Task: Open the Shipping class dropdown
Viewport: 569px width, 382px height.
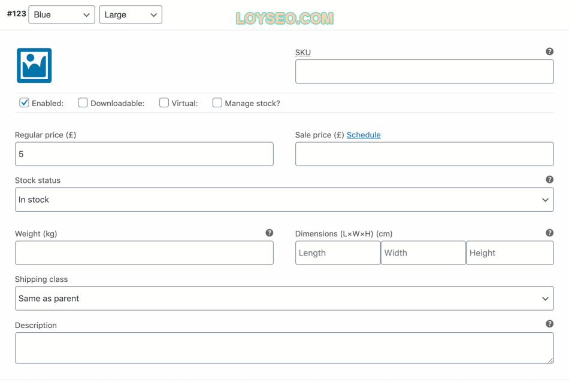Action: point(284,299)
